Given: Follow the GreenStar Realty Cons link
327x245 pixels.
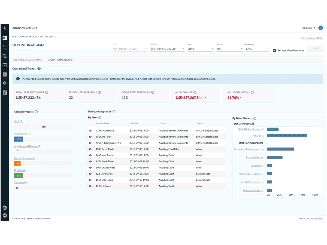Looking at the screenshot, I should click(x=249, y=149).
